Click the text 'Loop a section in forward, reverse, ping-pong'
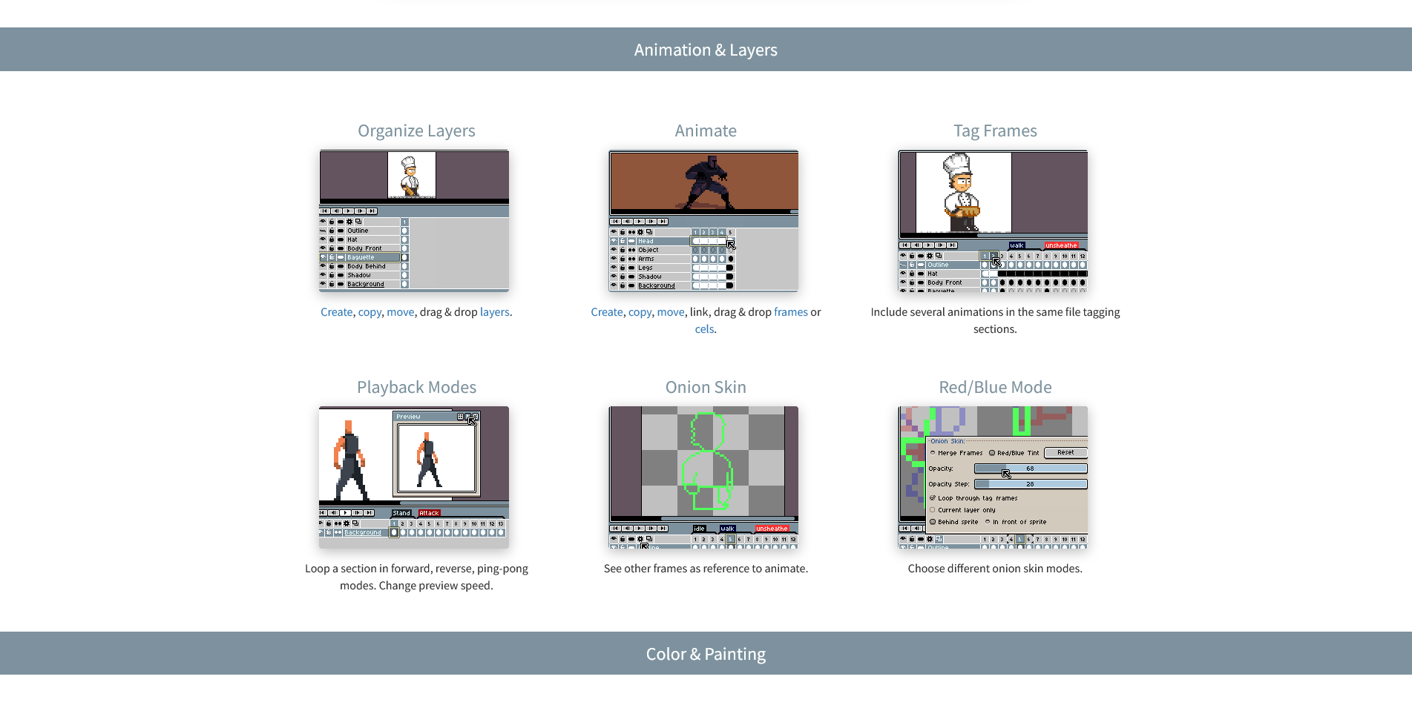This screenshot has height=708, width=1412. 416,569
